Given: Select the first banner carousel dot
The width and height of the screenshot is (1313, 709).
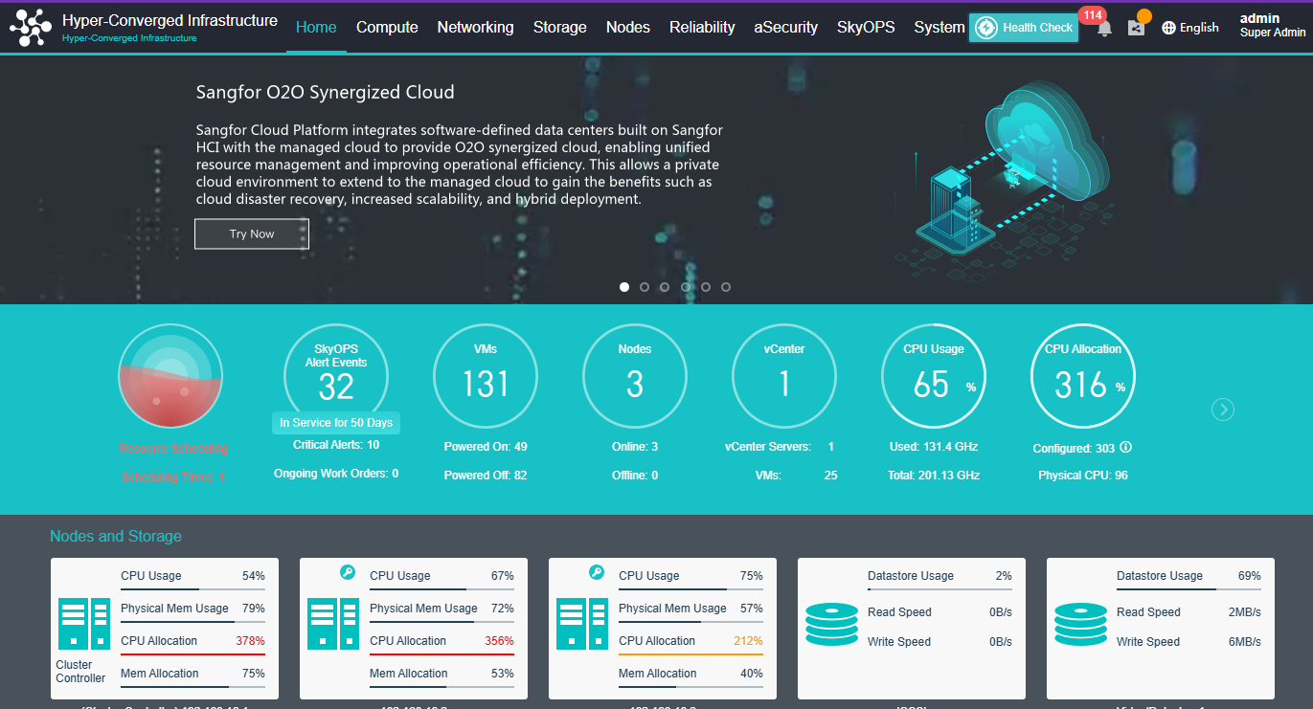Looking at the screenshot, I should click(x=624, y=287).
